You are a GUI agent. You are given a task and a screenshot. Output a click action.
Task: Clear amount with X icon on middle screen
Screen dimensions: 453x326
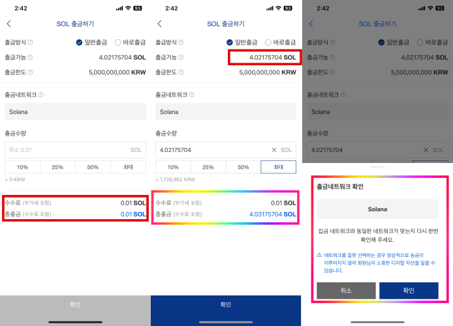[x=274, y=150]
